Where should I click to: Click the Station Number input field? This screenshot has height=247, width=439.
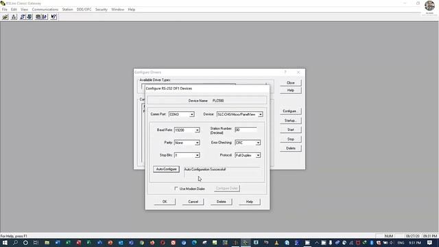[246, 130]
